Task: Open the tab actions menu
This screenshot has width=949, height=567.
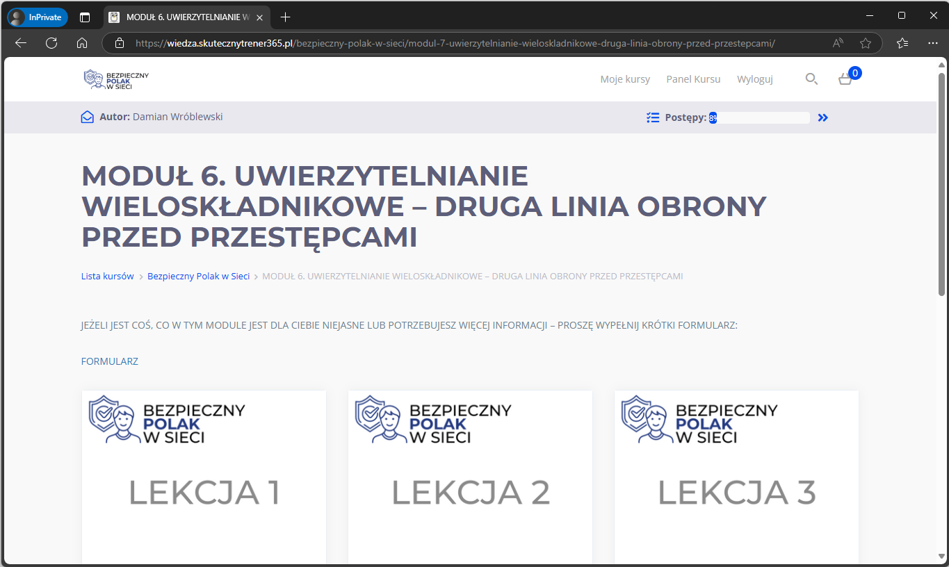Action: pos(85,17)
